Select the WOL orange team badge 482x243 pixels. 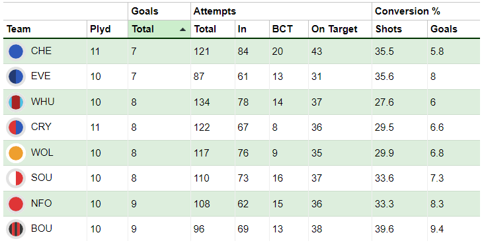(16, 153)
